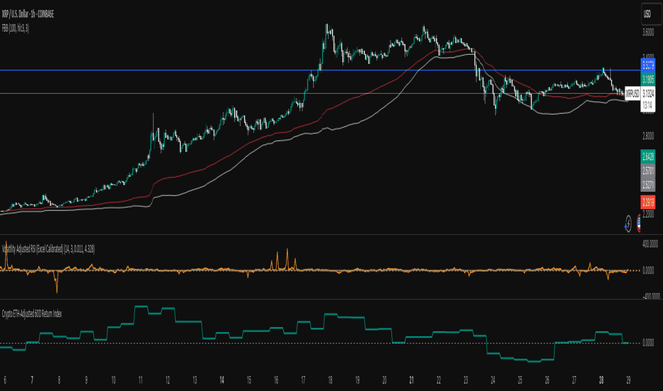Click date 11 on the time axis
Screen dimensions: 663x391
pos(140,380)
